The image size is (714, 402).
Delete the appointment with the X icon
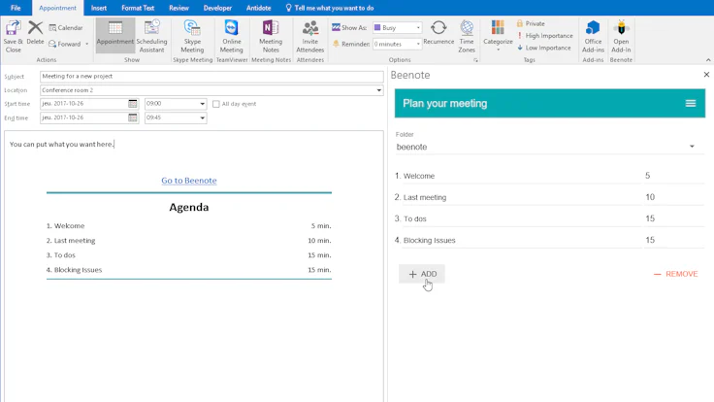[x=35, y=28]
